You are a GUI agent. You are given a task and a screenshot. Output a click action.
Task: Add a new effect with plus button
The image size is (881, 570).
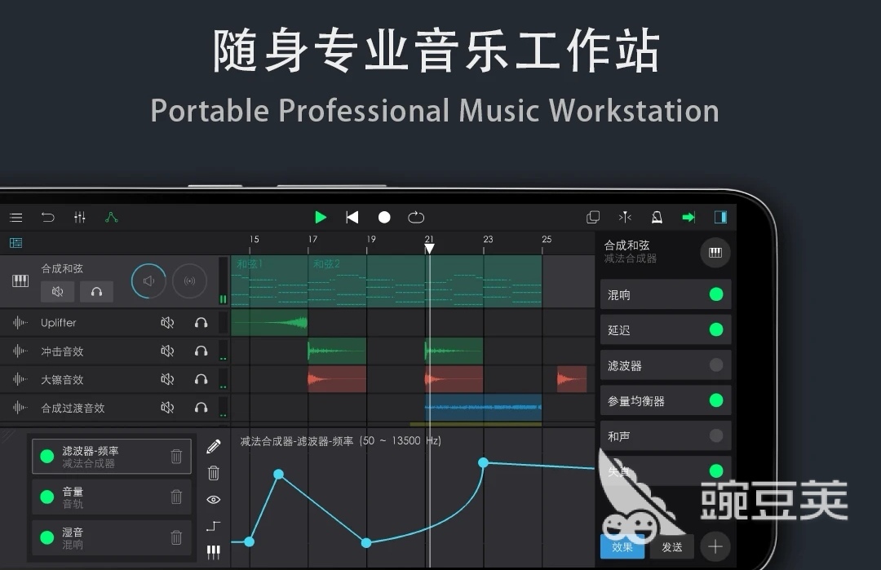715,546
